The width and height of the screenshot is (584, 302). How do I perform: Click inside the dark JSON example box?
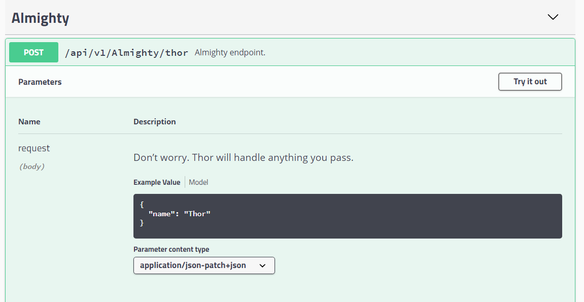coord(347,216)
